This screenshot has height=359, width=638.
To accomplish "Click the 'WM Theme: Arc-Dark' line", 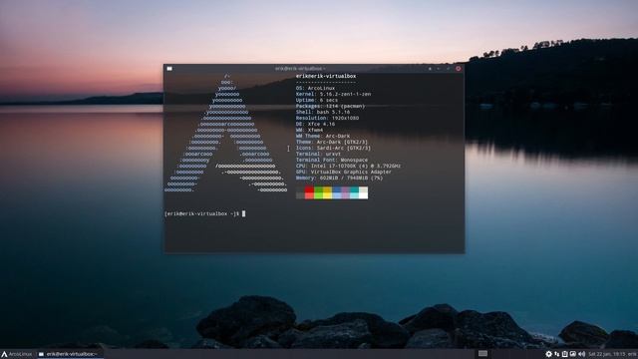I will [x=323, y=136].
